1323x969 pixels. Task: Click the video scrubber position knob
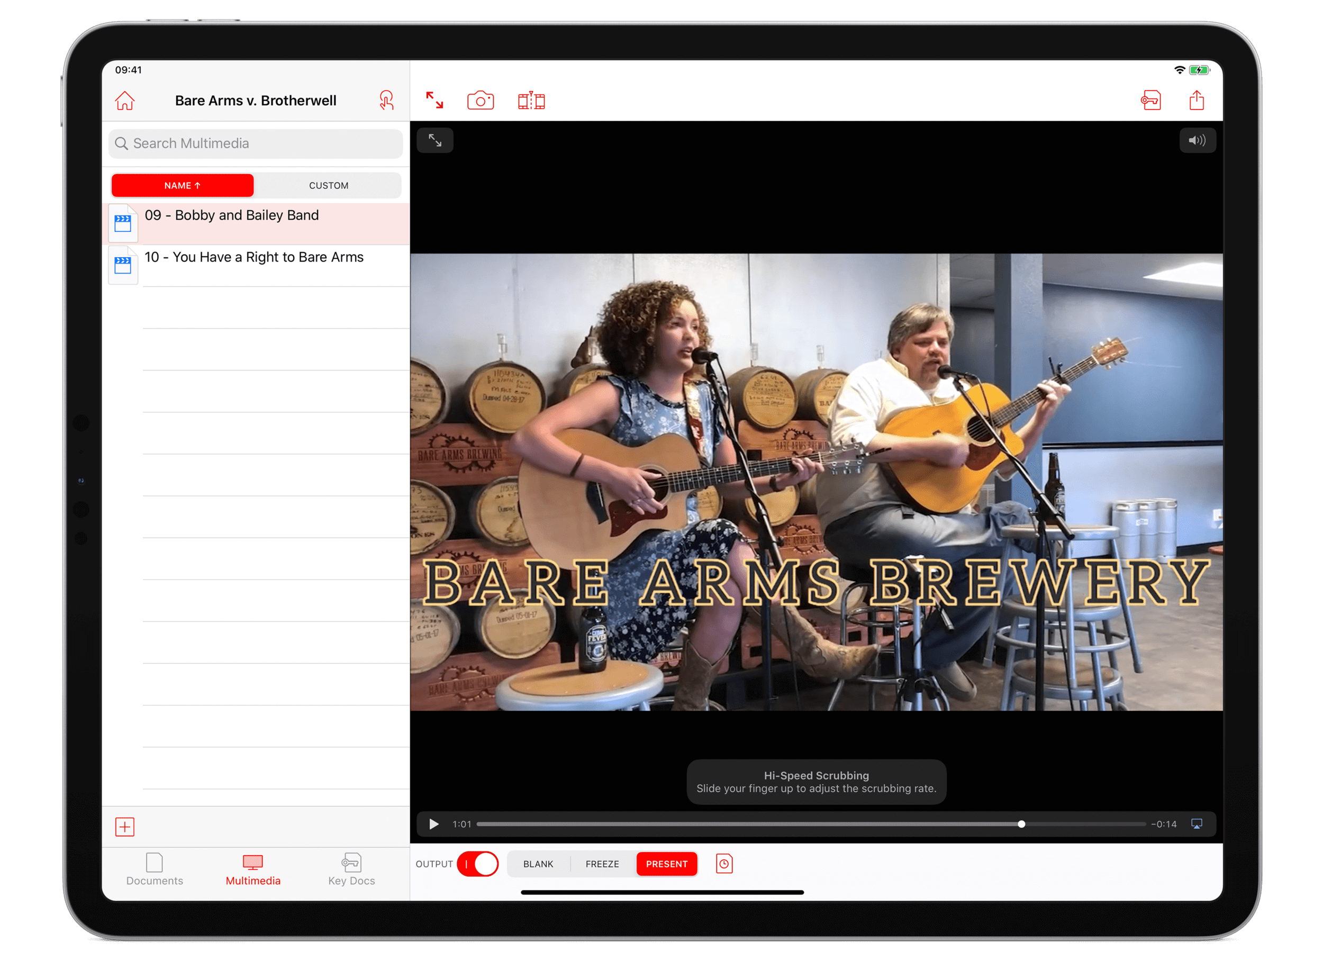(x=1021, y=824)
